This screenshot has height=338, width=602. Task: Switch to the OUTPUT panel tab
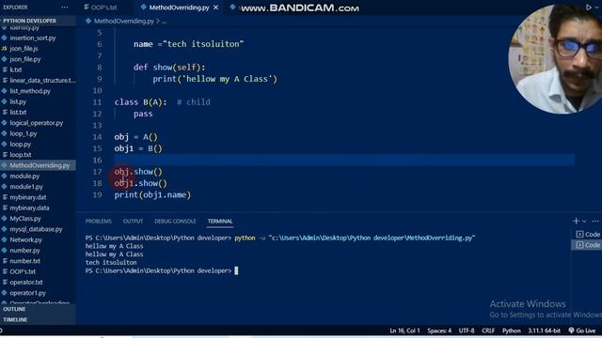point(133,222)
